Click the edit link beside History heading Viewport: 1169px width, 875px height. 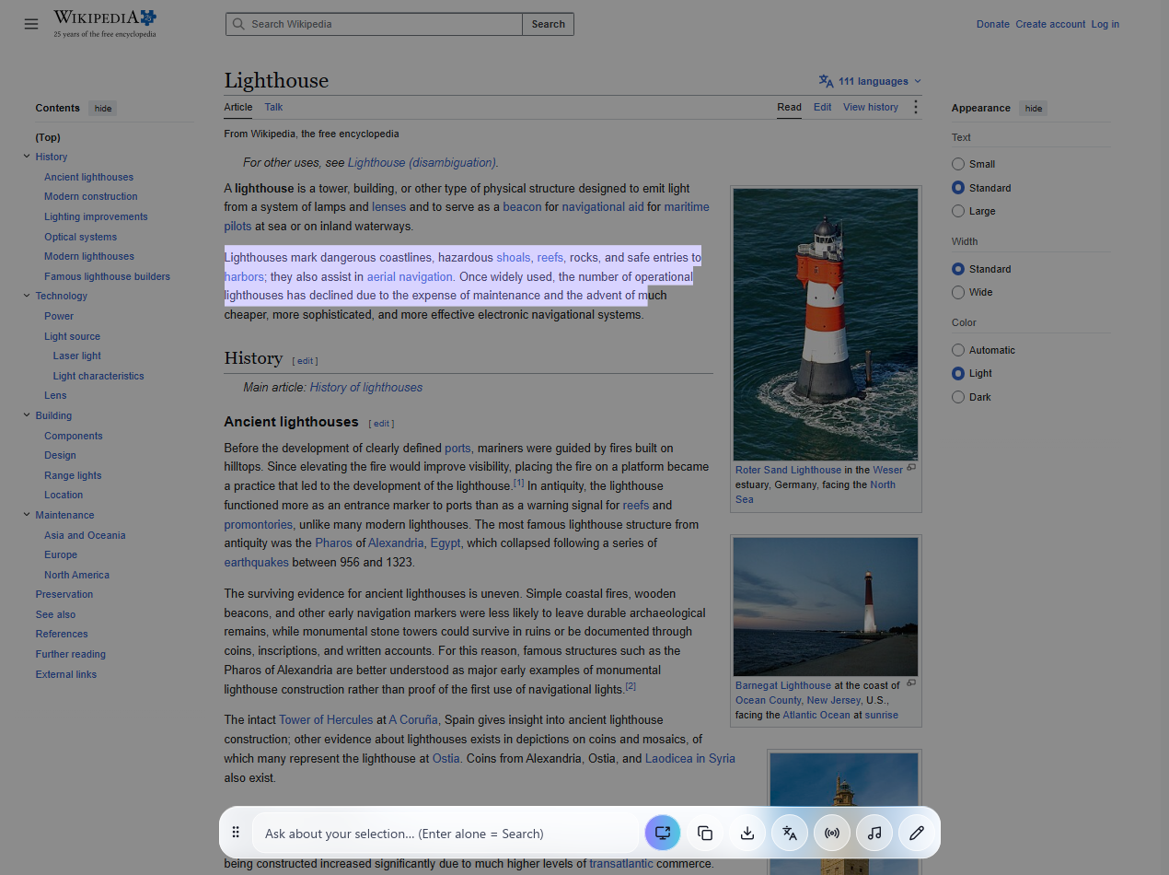point(305,360)
